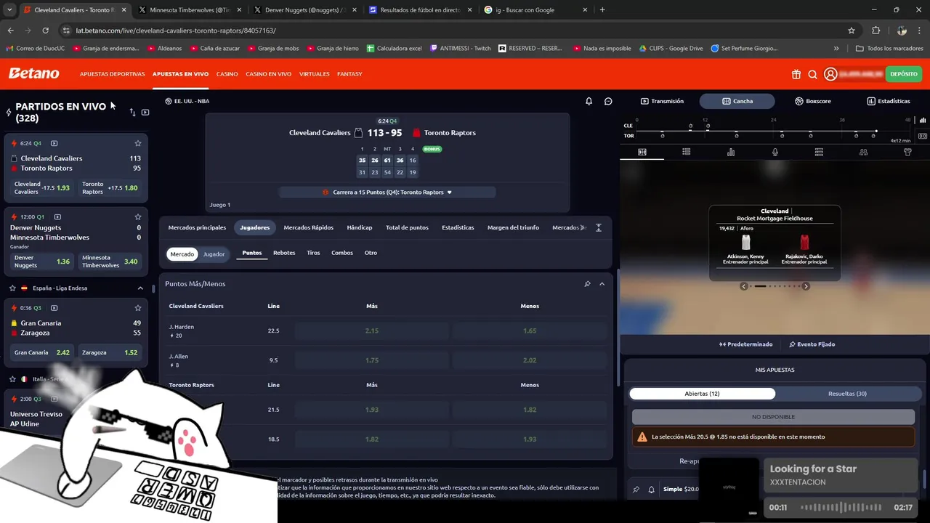
Task: Open the Hándicap tab
Action: (360, 227)
